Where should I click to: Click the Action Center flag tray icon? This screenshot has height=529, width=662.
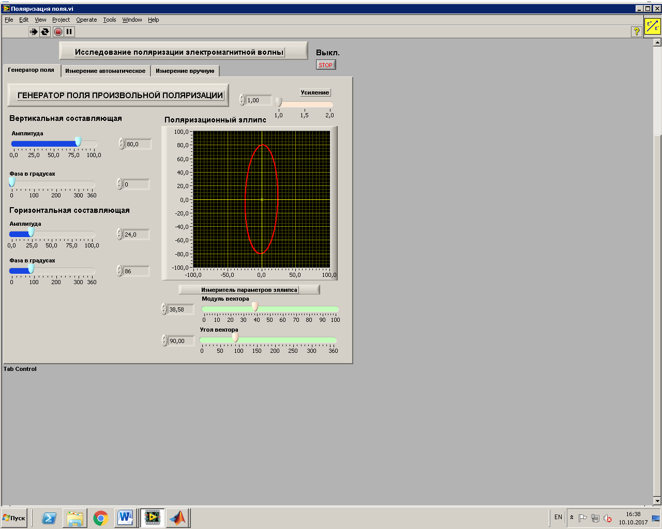point(582,518)
